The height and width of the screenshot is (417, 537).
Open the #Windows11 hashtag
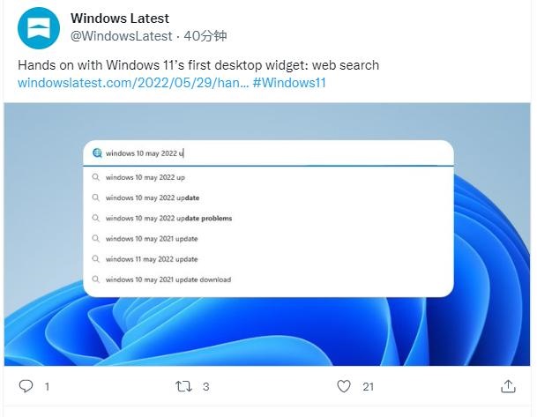[290, 83]
